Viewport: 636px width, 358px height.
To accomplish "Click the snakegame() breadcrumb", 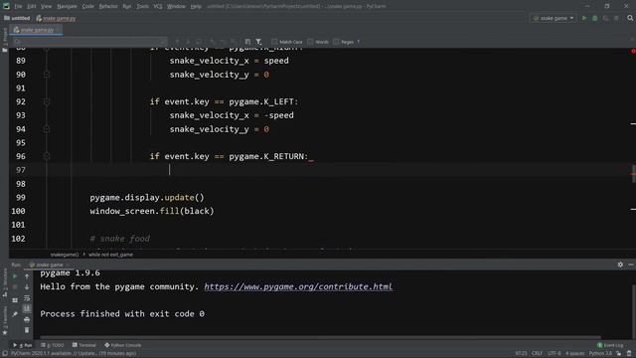I will tap(65, 255).
